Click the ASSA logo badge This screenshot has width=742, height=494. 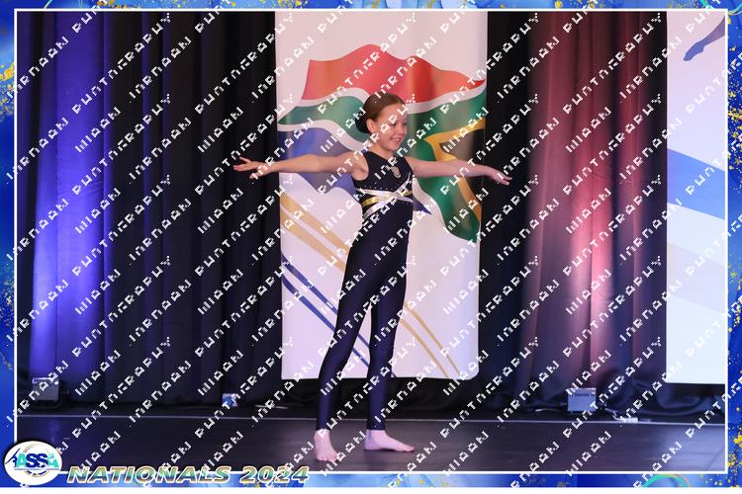[33, 462]
